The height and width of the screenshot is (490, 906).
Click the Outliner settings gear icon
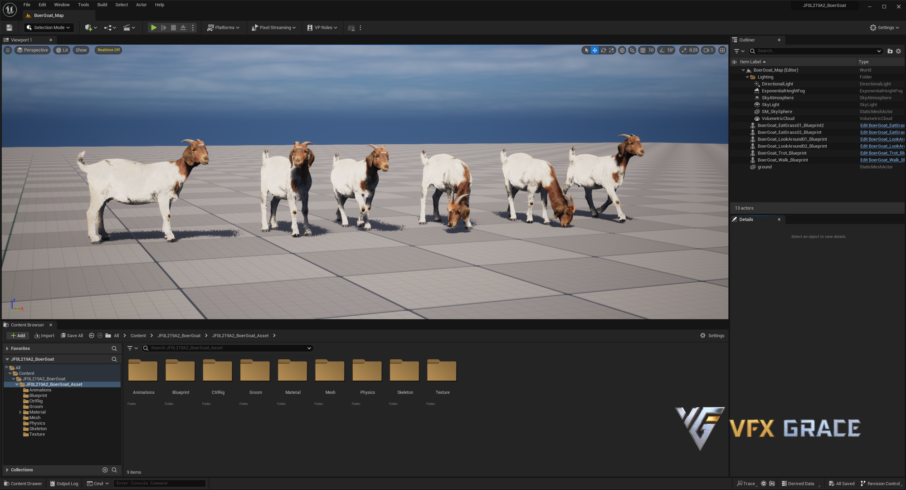click(x=898, y=51)
